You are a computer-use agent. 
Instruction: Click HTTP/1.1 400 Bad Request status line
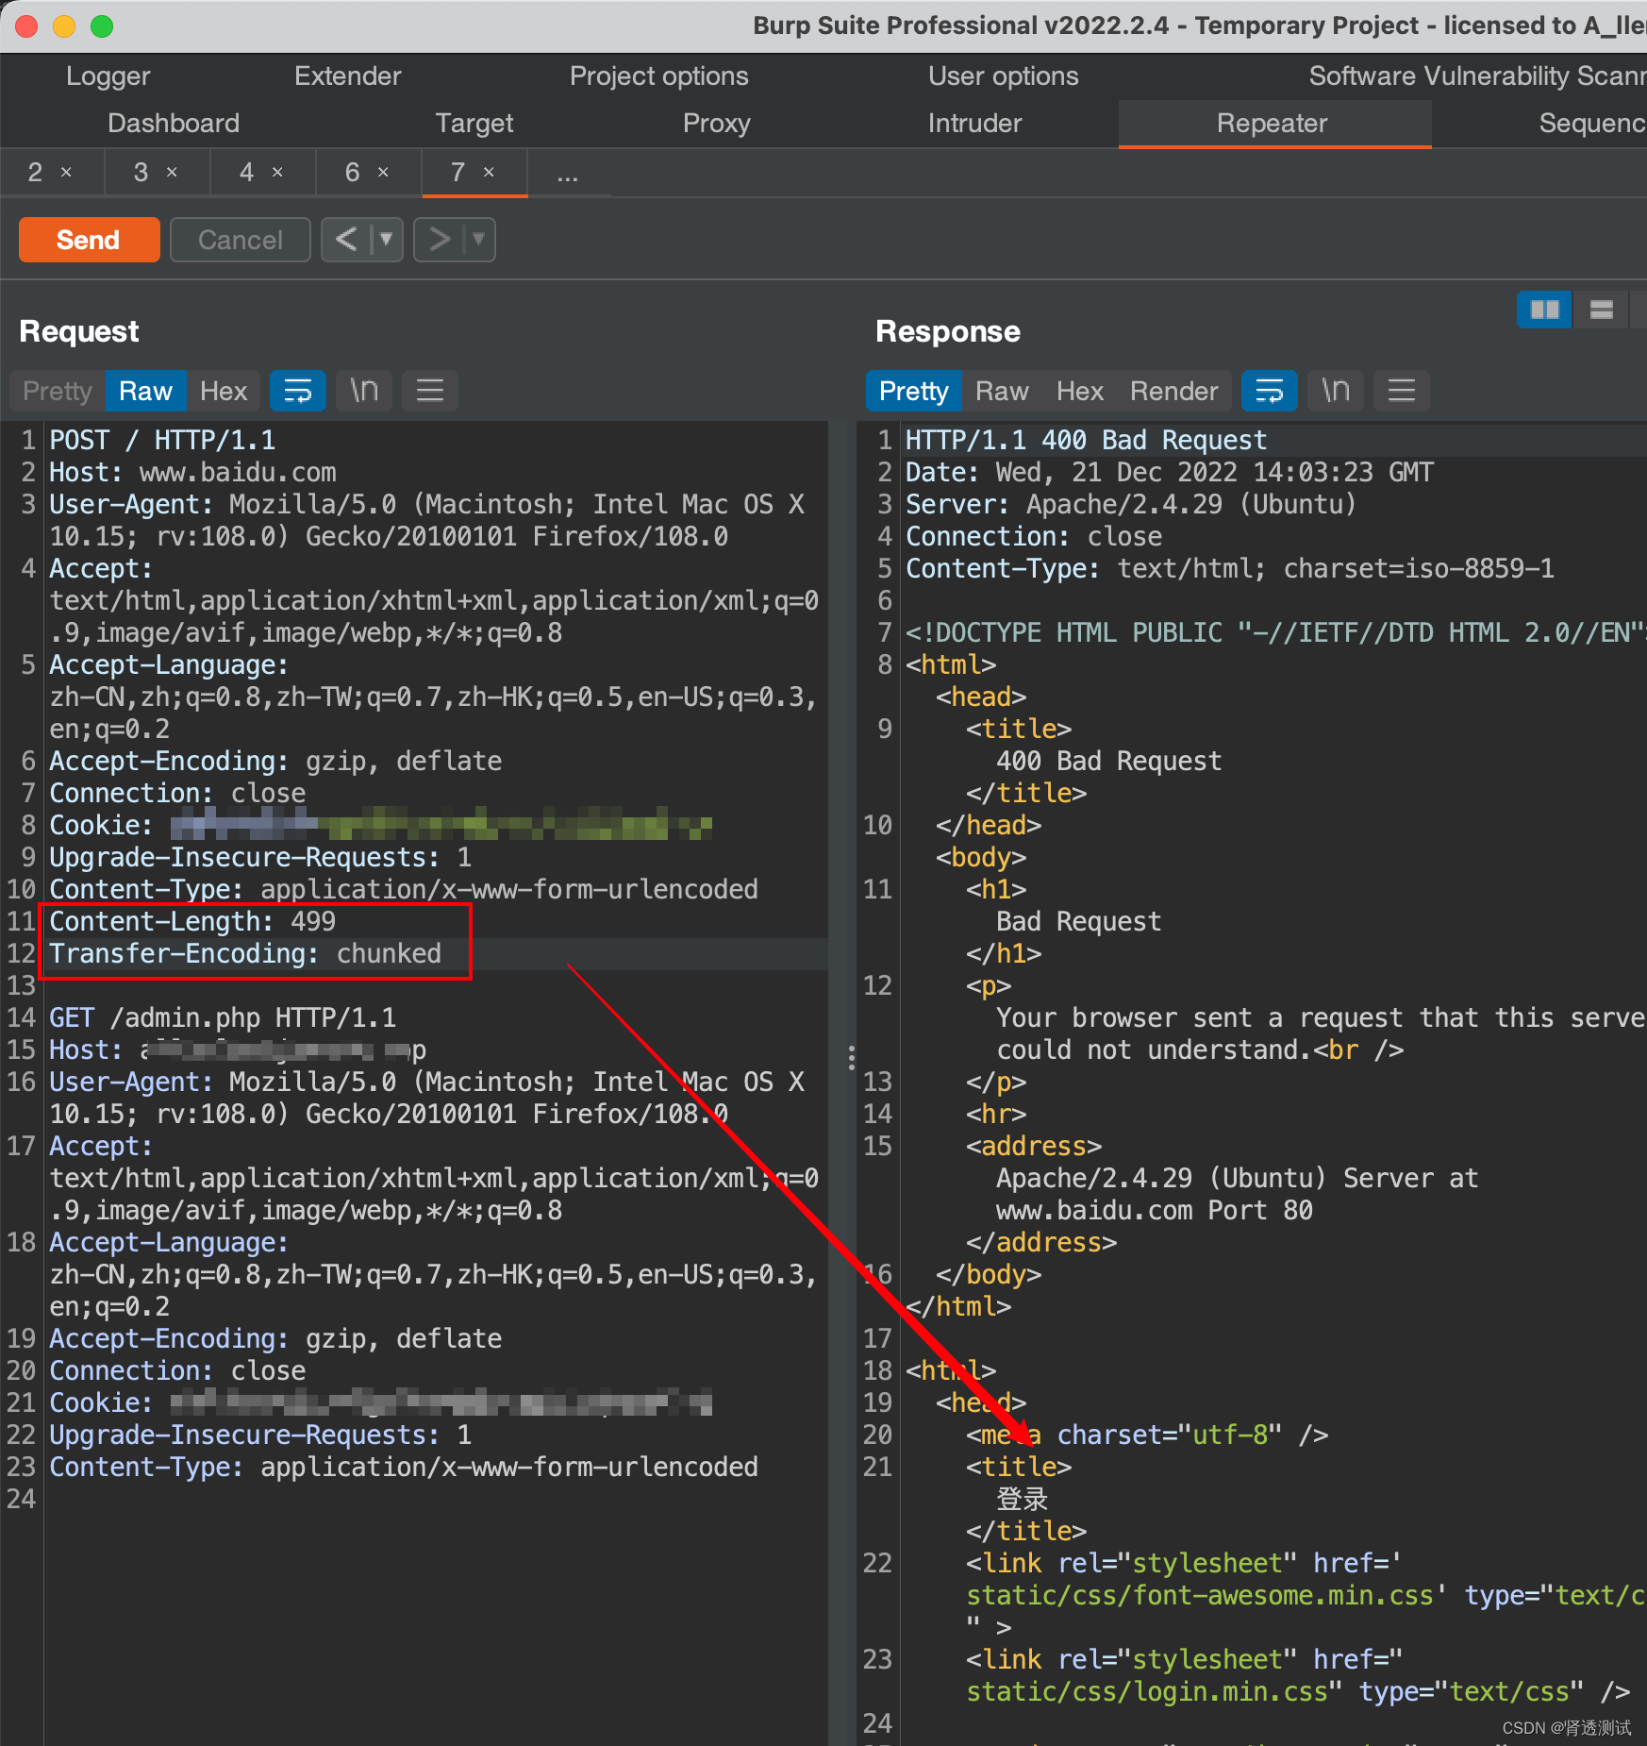(x=1086, y=440)
